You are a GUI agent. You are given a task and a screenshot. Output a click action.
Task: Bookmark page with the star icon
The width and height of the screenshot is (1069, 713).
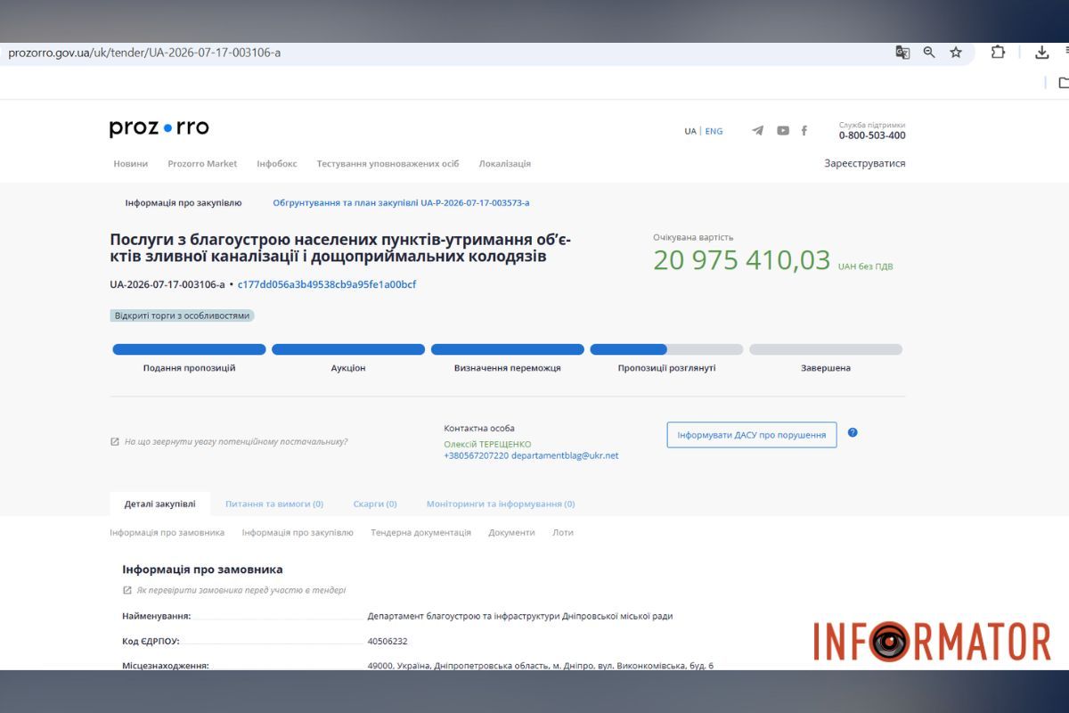[956, 53]
